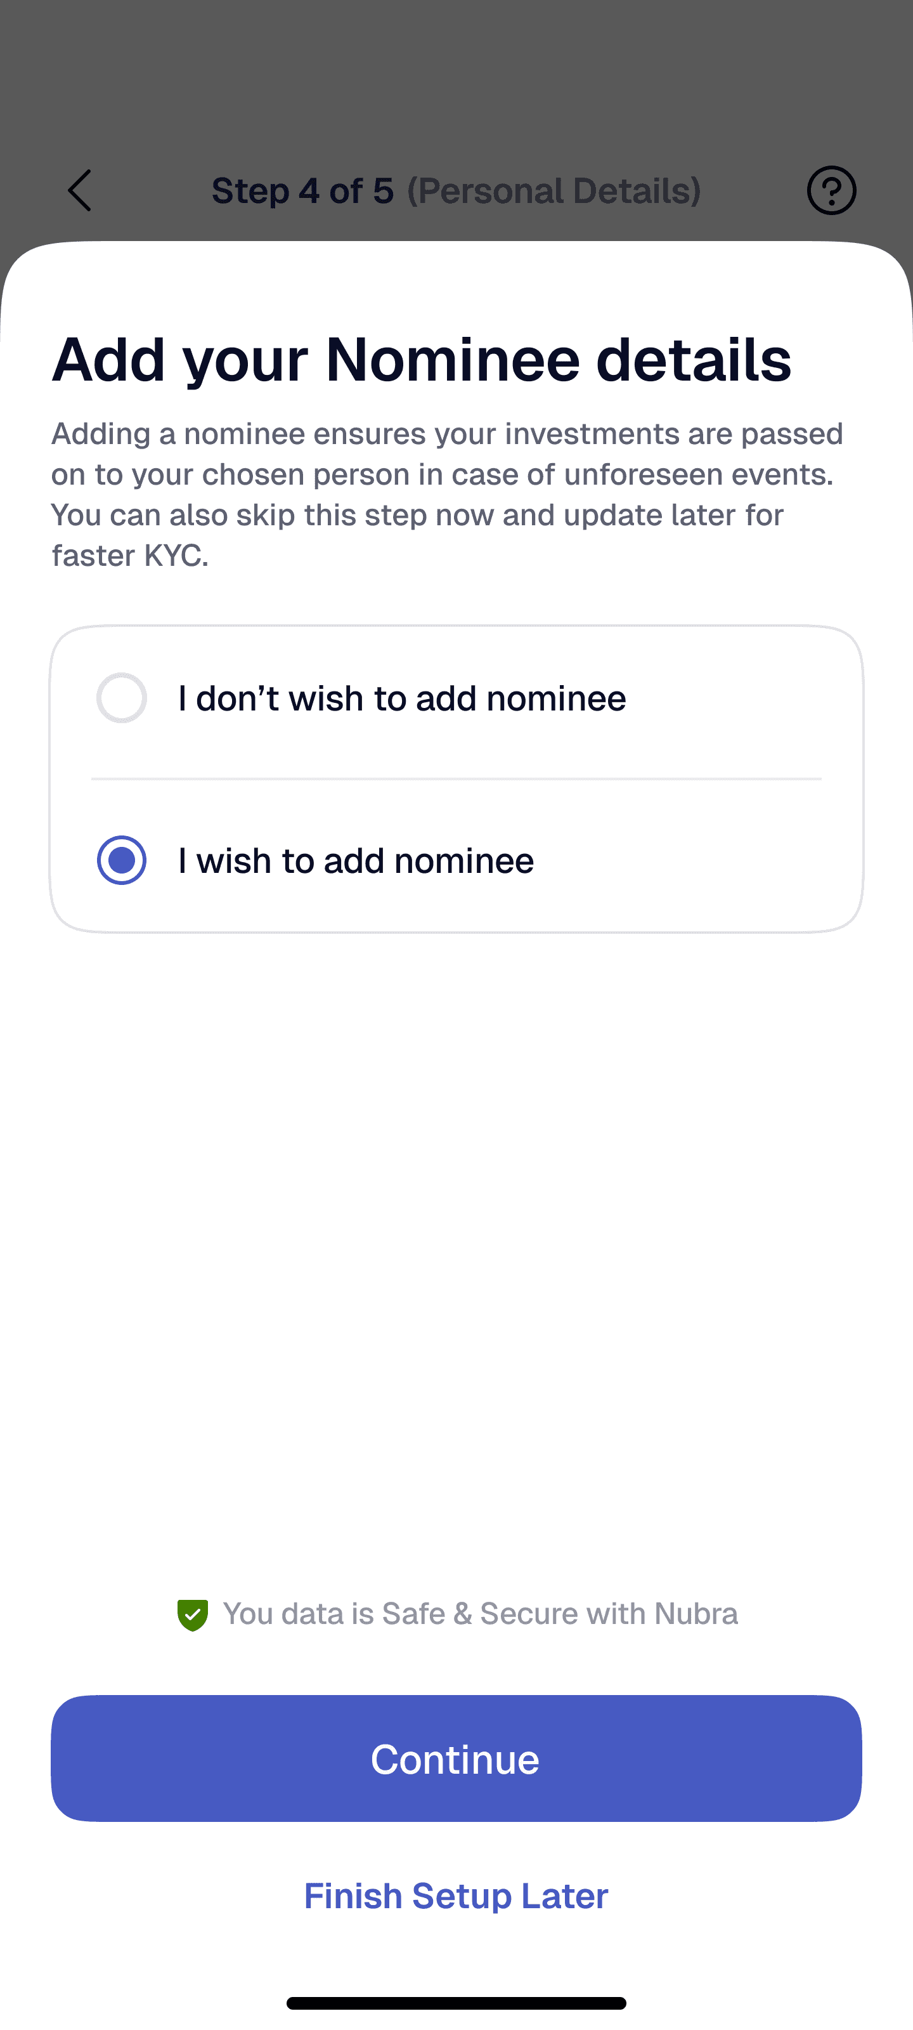Tap empty white area below options card
This screenshot has width=913, height=2030.
pos(456,1261)
